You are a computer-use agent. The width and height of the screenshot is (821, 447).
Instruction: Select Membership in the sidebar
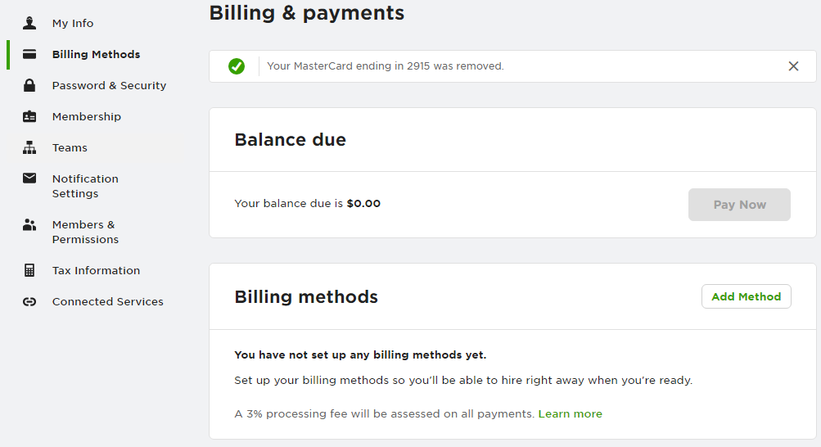(87, 116)
